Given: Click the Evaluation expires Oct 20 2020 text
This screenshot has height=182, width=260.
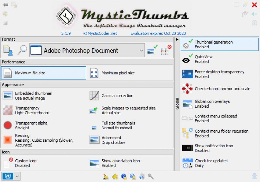Looking at the screenshot, I should 158,33.
